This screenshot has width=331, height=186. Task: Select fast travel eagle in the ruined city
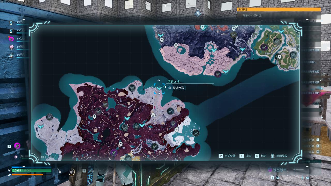pos(242,49)
